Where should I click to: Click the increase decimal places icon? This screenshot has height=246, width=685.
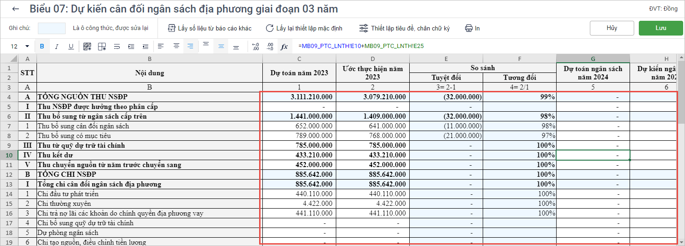[256, 47]
